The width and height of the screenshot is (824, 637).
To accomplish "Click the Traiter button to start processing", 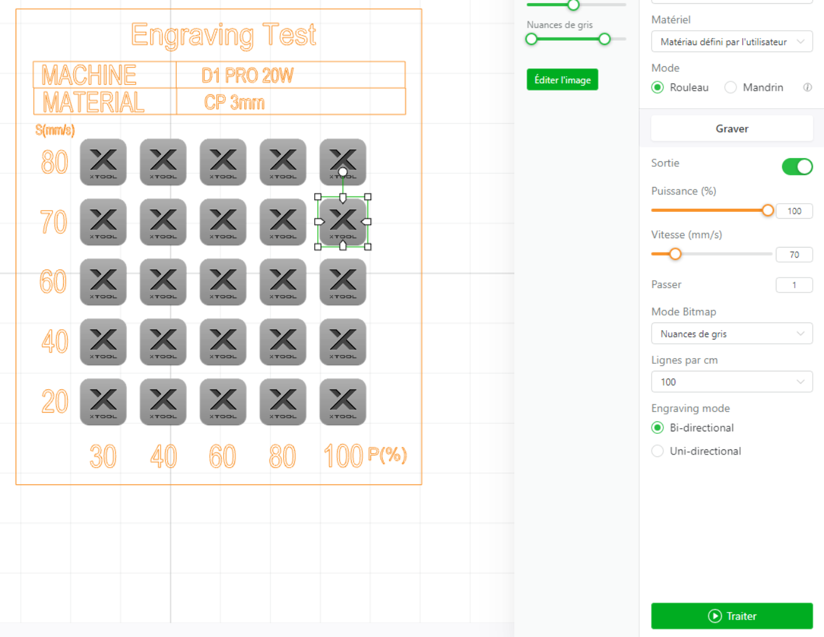I will 732,616.
